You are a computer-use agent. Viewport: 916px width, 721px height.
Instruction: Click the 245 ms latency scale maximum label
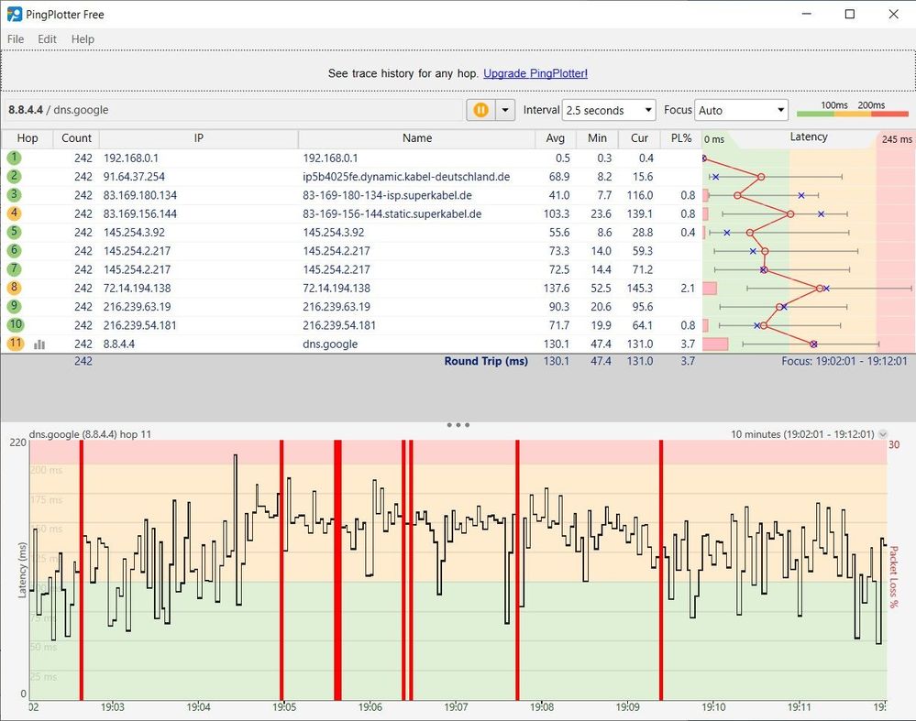[x=897, y=139]
